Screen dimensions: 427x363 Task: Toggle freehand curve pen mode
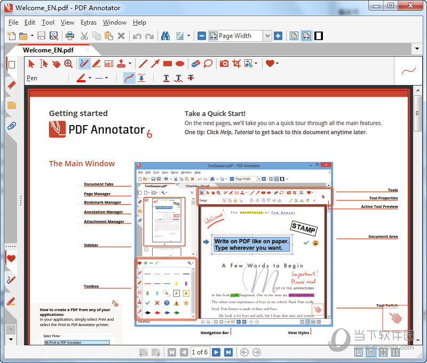click(x=129, y=78)
